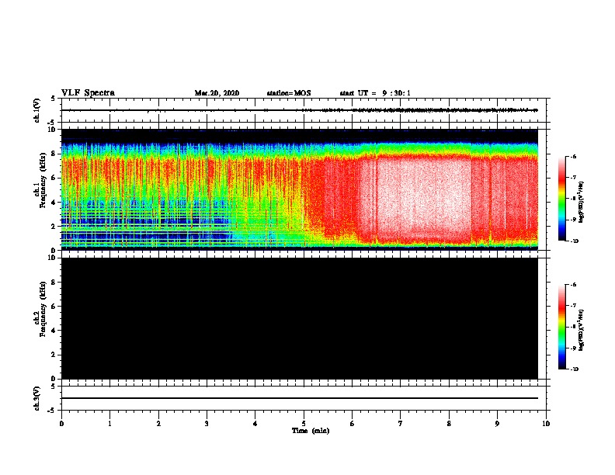Click time axis tick label "9"
This screenshot has width=615, height=475.
pos(497,424)
